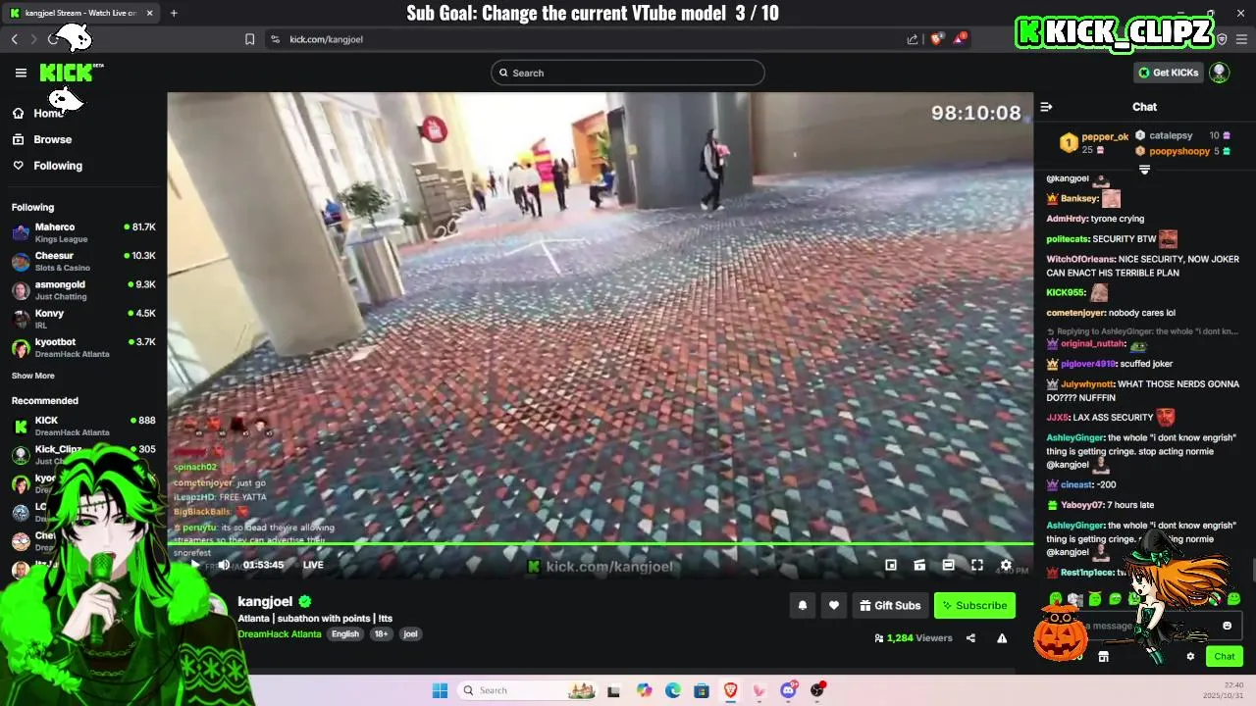Click the kick.com/kangjoel address bar
1256x706 pixels.
(x=589, y=39)
